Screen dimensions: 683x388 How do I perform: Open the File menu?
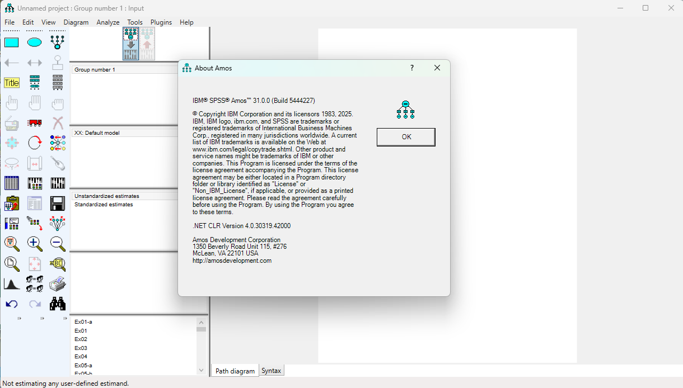(x=10, y=22)
